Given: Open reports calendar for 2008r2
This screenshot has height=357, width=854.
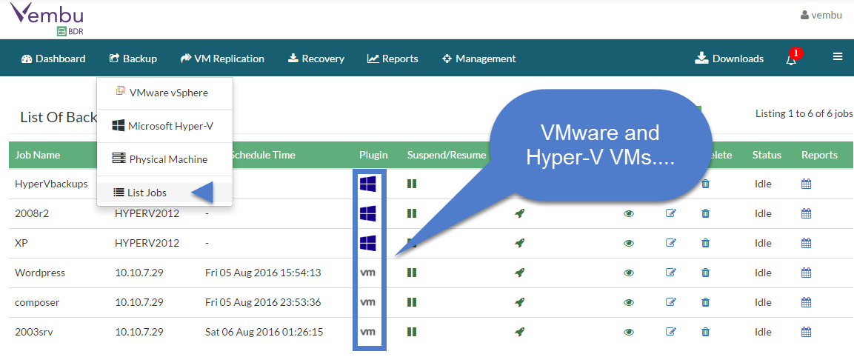Looking at the screenshot, I should (x=807, y=213).
